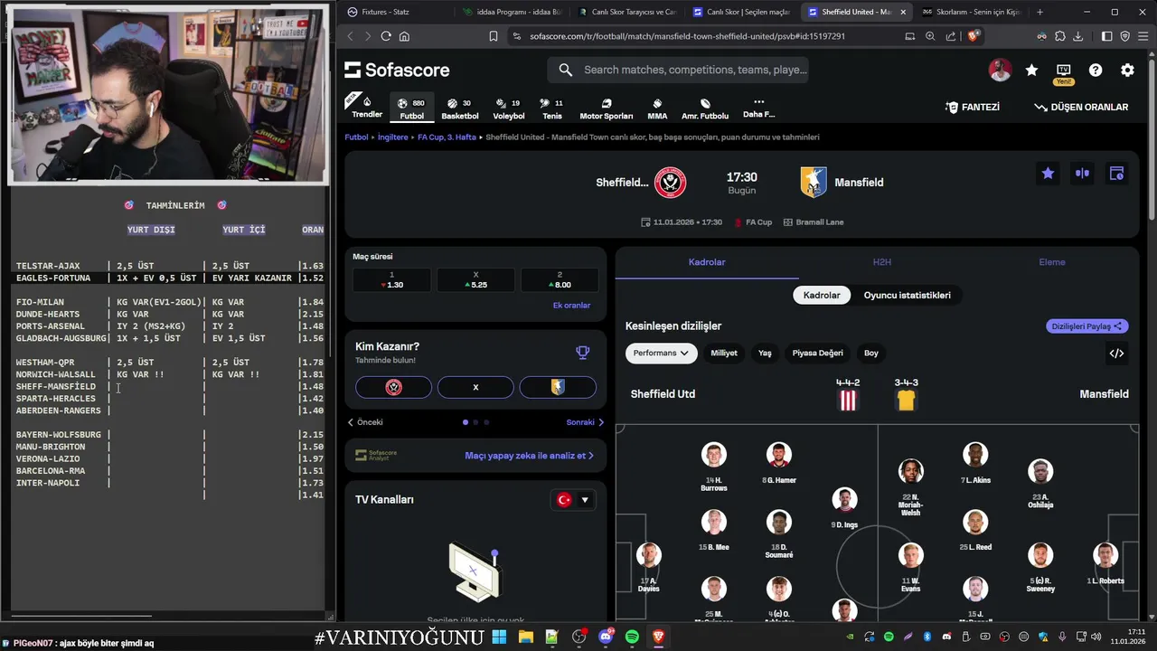The height and width of the screenshot is (651, 1157).
Task: Select the Futbol sport tab
Action: click(x=411, y=108)
